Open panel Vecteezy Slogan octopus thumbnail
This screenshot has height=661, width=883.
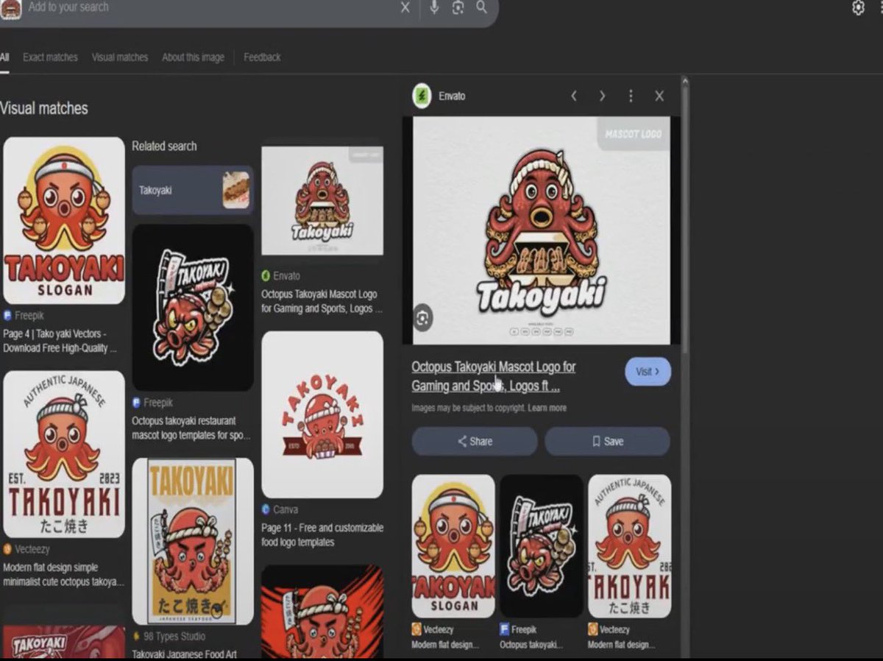tap(453, 546)
